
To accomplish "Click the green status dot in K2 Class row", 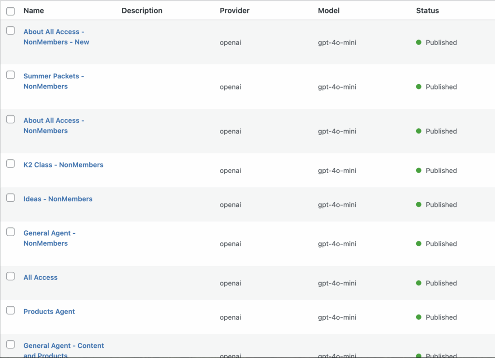I will (x=419, y=170).
